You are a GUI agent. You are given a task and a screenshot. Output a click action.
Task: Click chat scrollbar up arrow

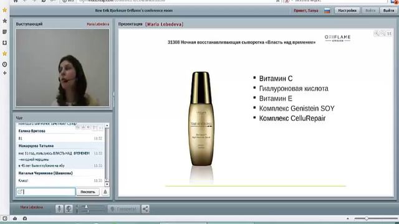click(107, 126)
